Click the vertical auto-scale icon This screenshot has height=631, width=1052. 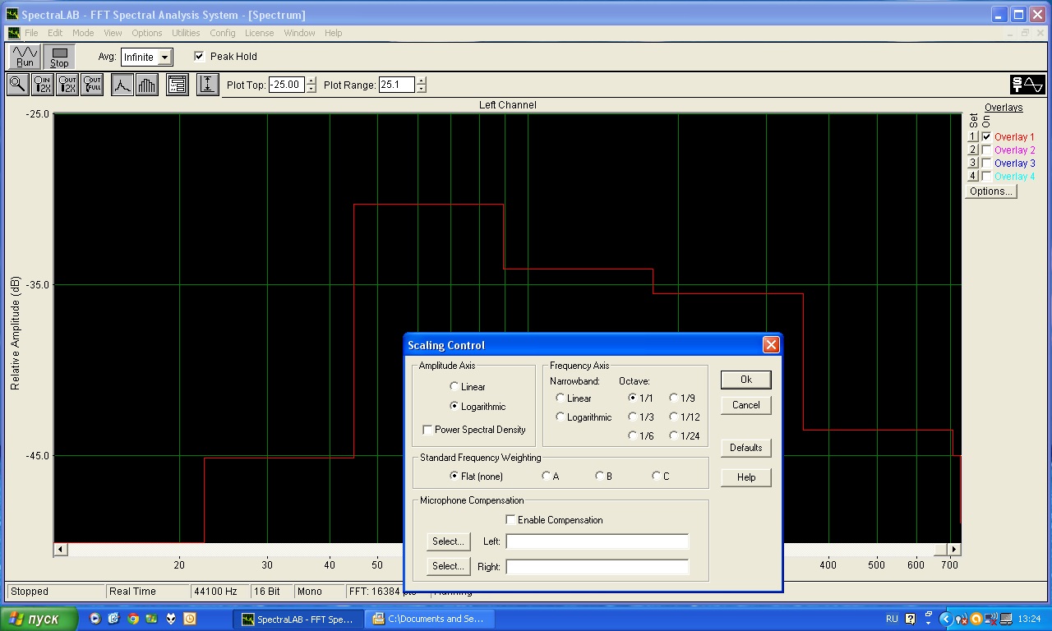pyautogui.click(x=208, y=85)
